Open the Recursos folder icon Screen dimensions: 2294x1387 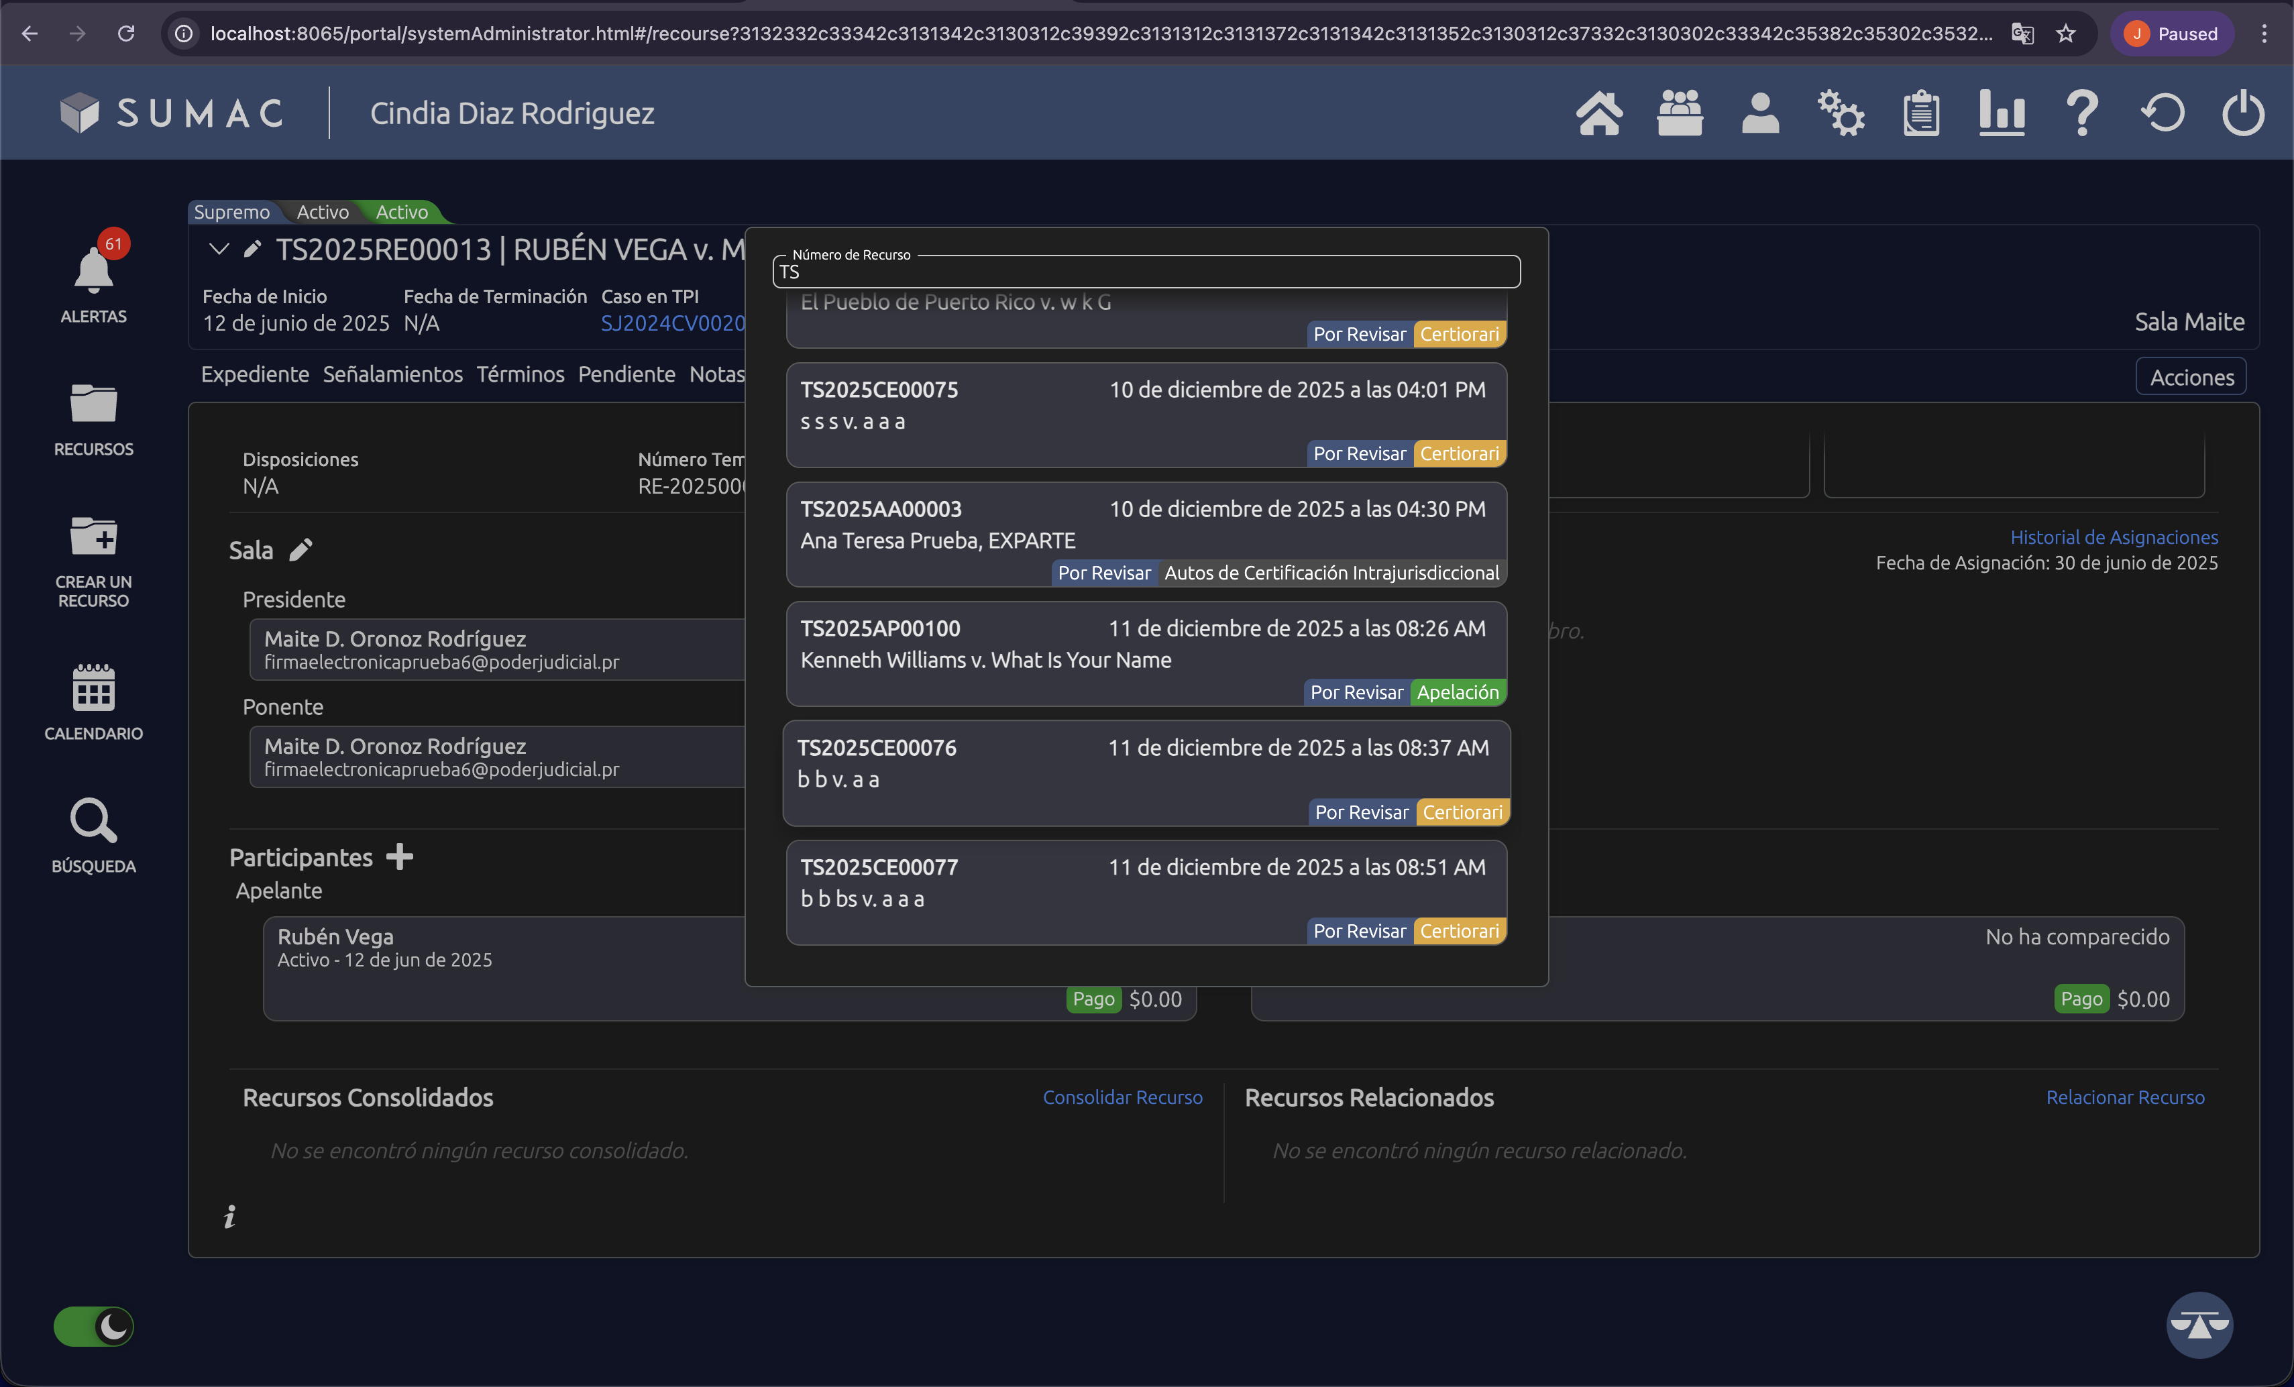[x=93, y=404]
